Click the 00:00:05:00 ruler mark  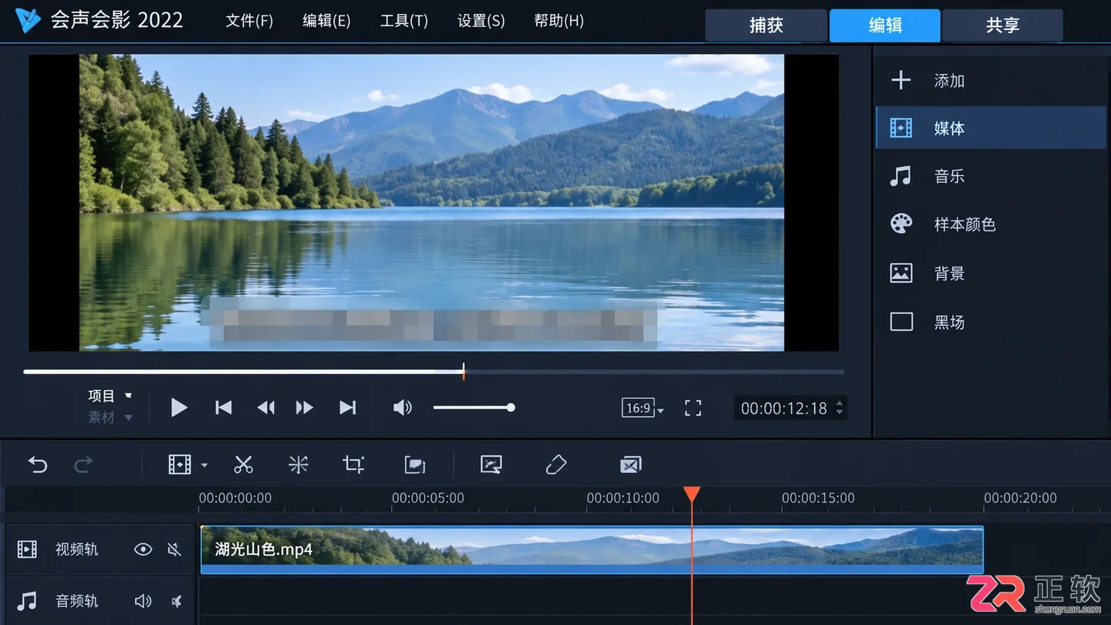point(427,498)
